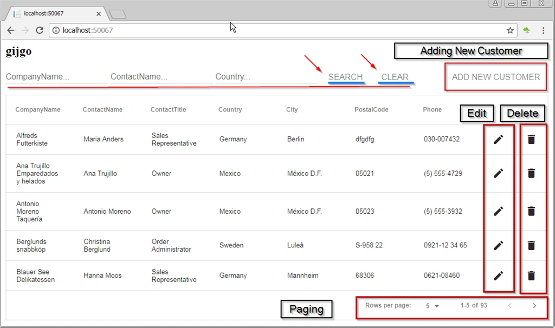Open a new browser tab
Viewport: 555px width, 328px height.
coord(118,14)
